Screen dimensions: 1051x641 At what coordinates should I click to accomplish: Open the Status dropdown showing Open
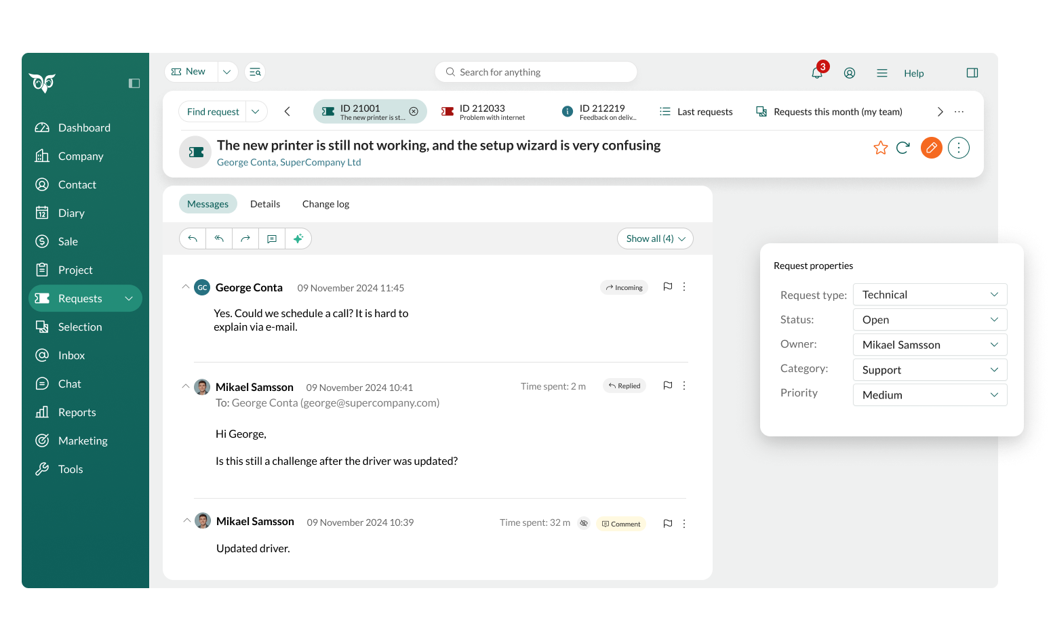[x=929, y=320]
